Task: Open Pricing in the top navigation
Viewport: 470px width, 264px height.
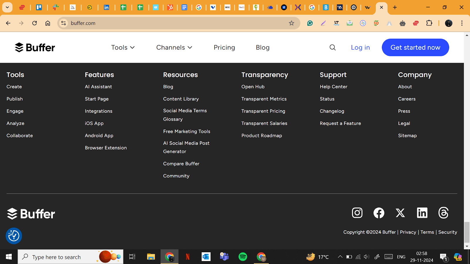Action: [224, 48]
